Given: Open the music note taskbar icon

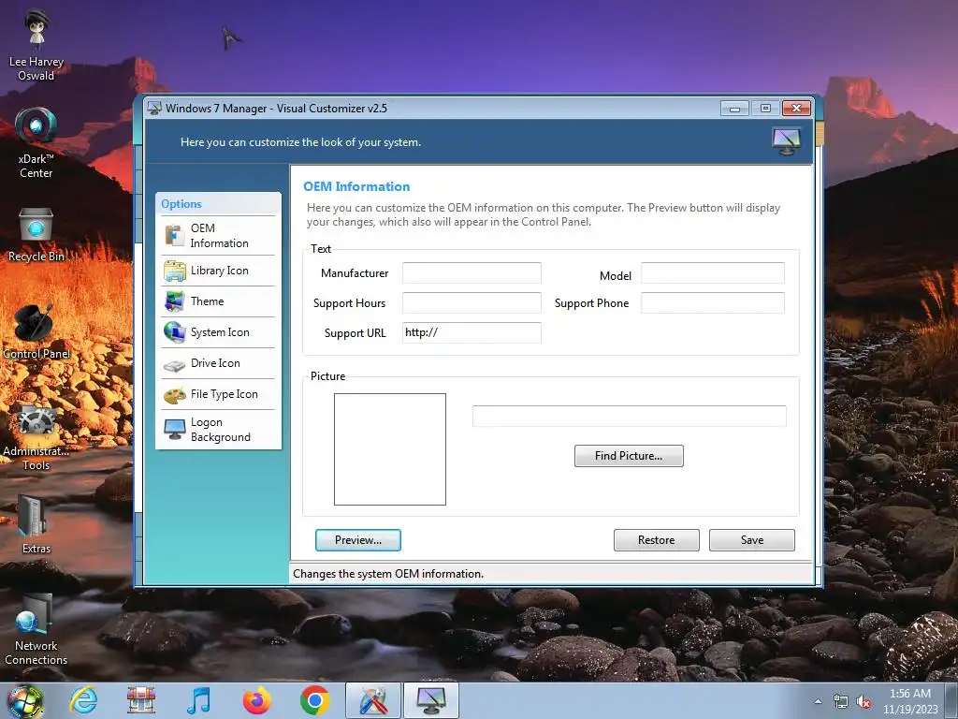Looking at the screenshot, I should coord(198,700).
